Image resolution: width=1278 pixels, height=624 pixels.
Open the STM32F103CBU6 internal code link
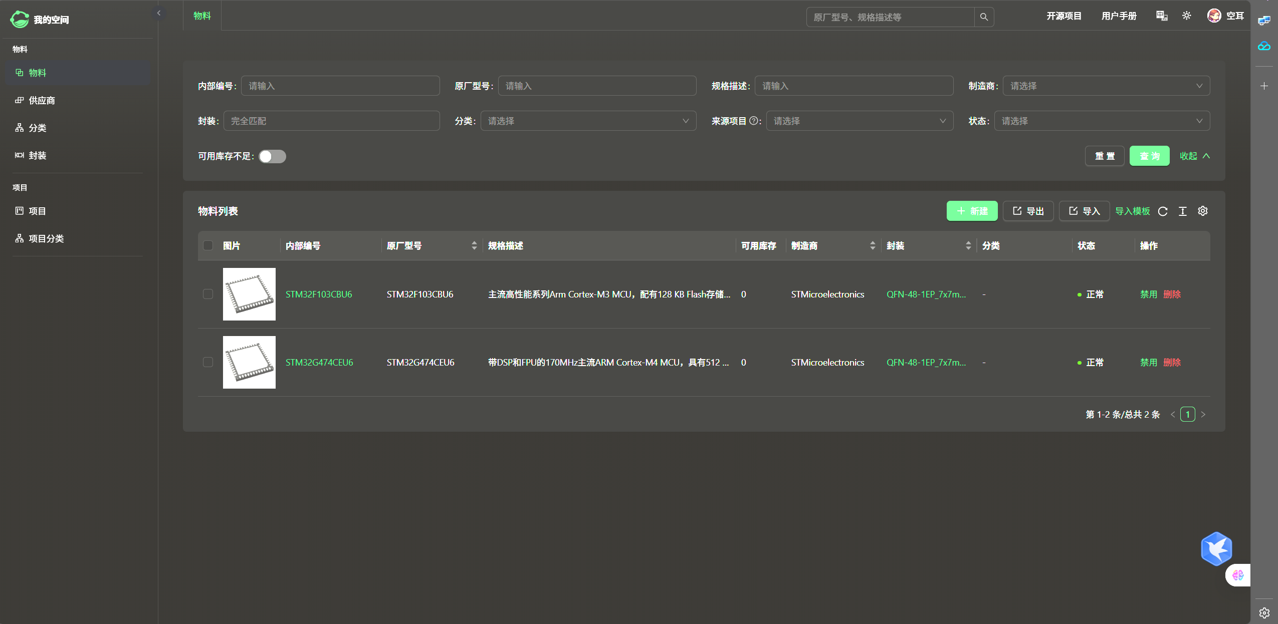click(319, 294)
